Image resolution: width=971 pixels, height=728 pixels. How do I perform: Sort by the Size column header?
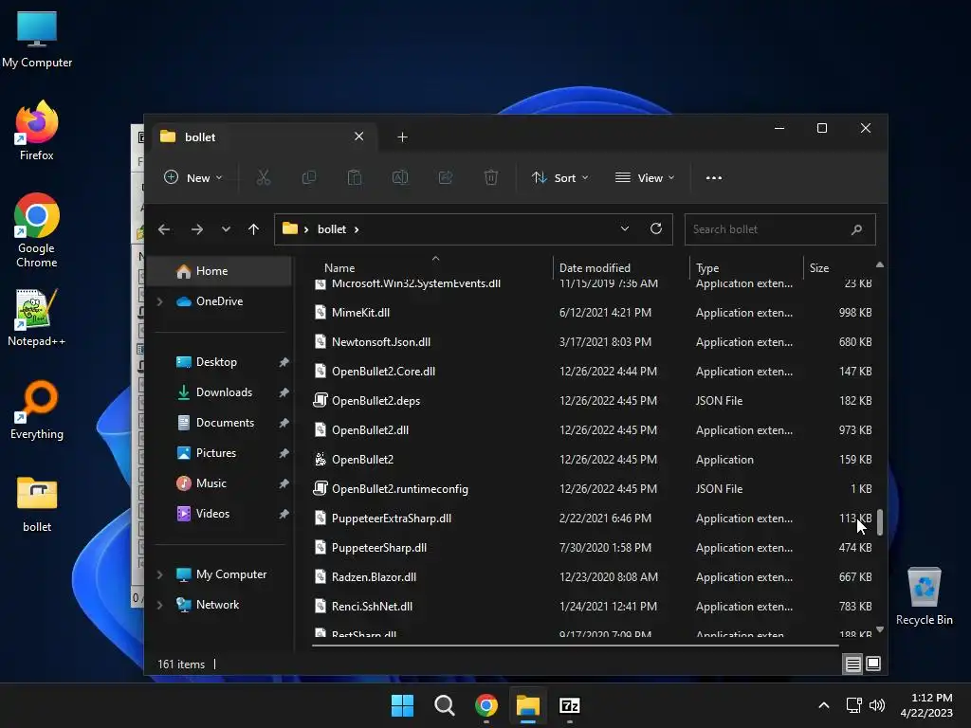point(818,268)
